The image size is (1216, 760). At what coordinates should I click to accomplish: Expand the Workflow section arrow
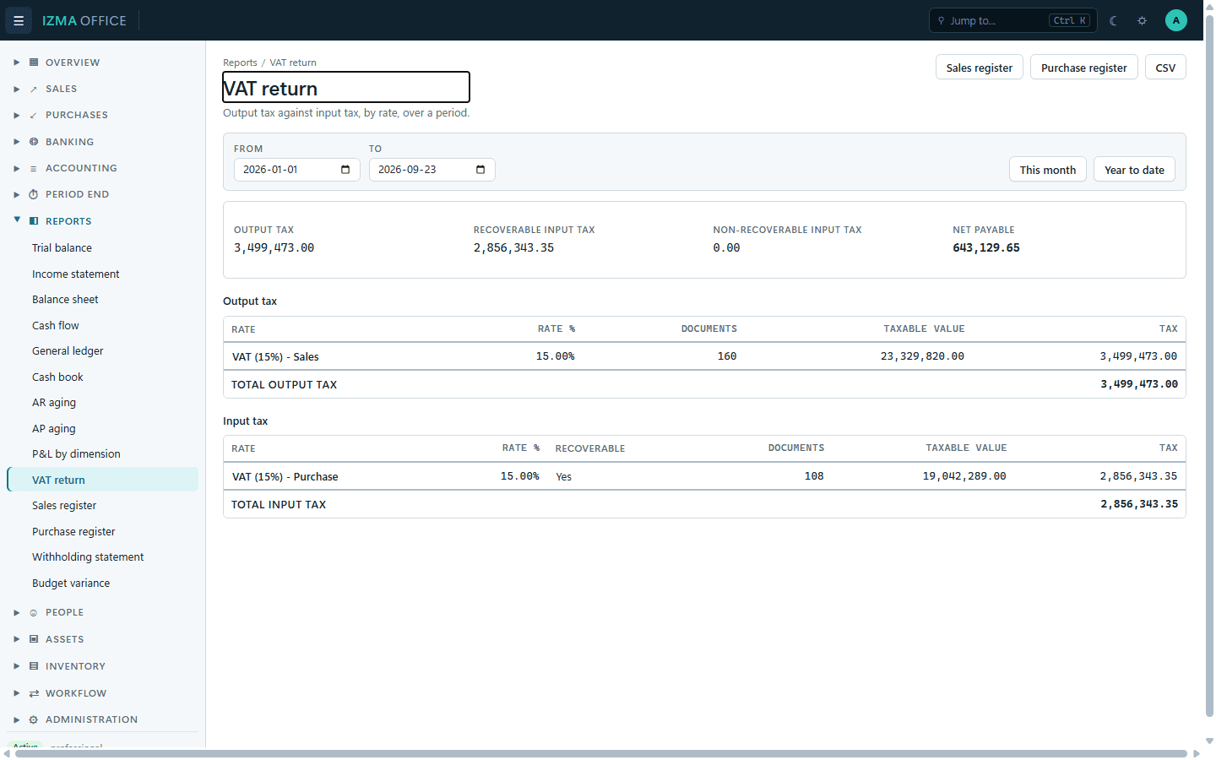pos(16,693)
